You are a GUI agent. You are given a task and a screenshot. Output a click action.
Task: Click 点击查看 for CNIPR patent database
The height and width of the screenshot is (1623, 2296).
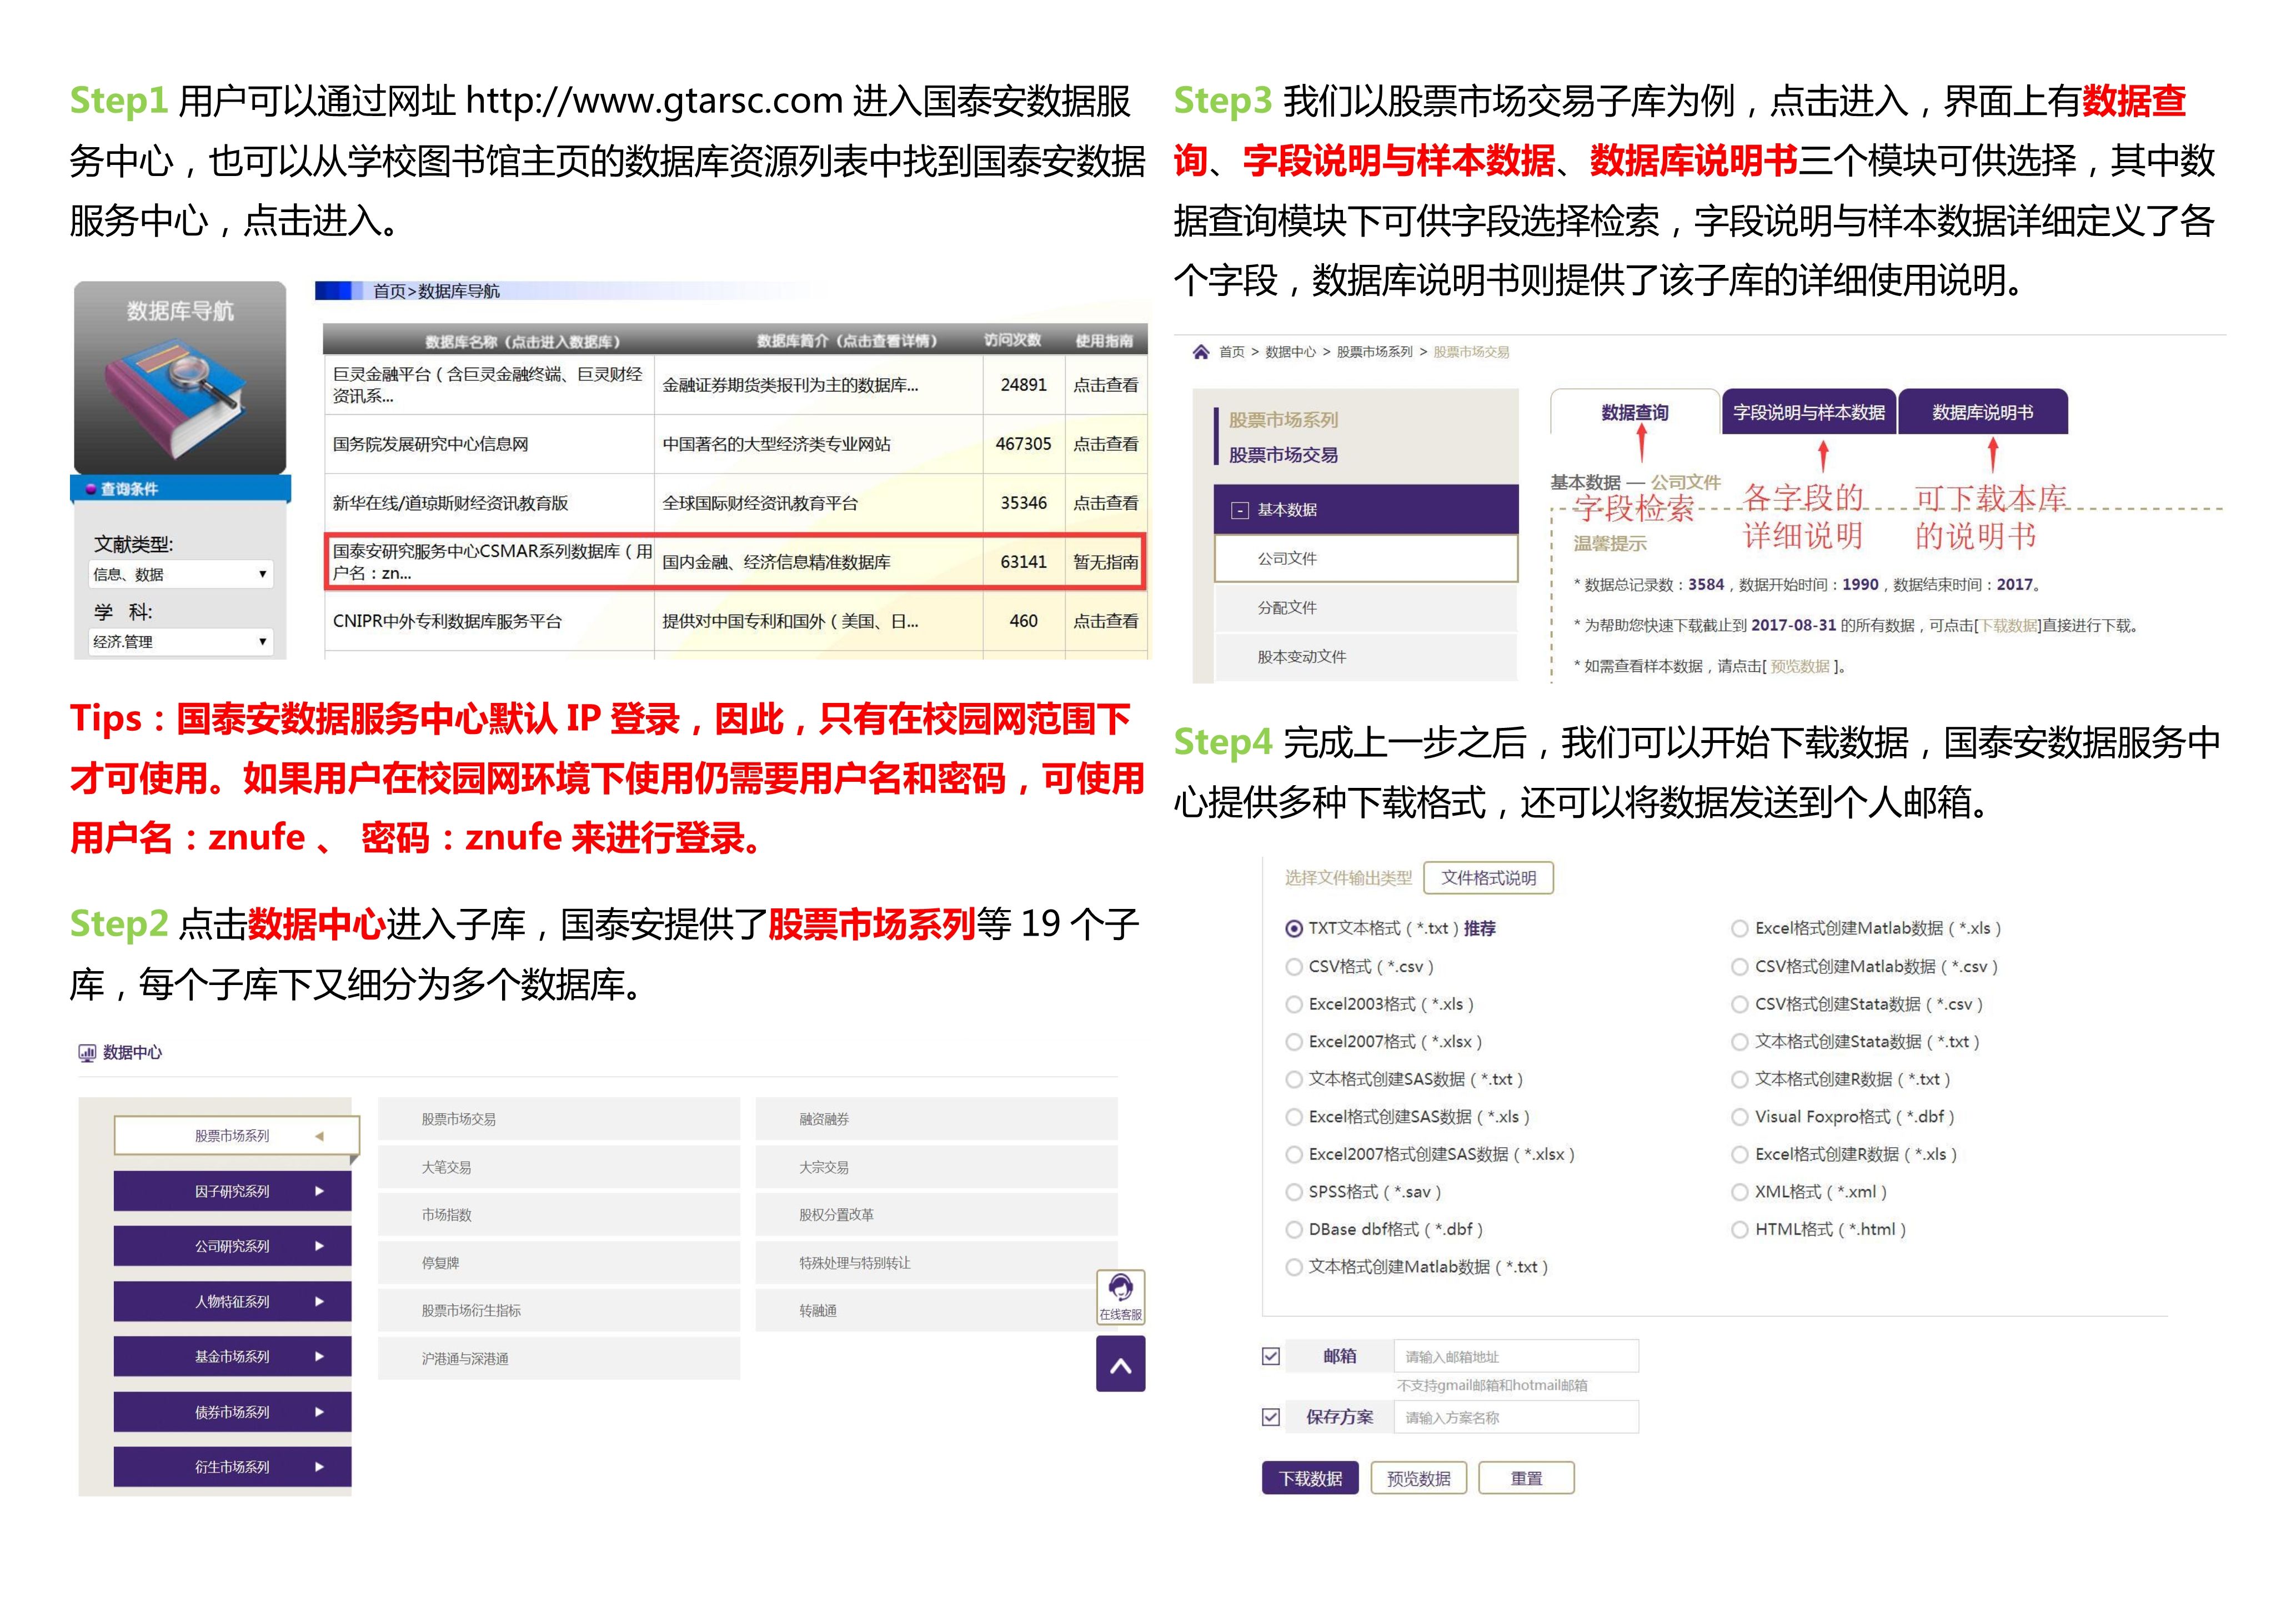[1105, 621]
